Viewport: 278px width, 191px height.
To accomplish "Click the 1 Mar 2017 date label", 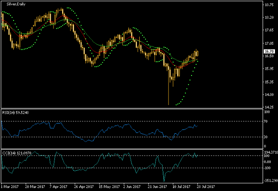I will point(10,187).
